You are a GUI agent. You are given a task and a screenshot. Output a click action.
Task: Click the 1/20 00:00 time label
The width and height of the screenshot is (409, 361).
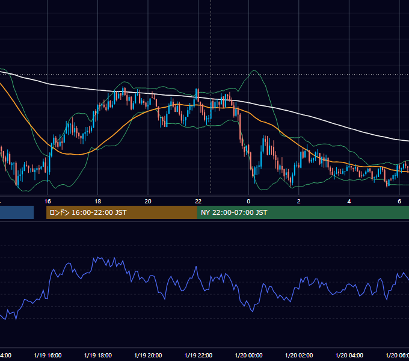[248, 355]
